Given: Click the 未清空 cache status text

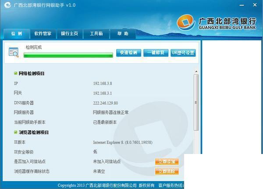Looking at the screenshot, I should (99, 171).
